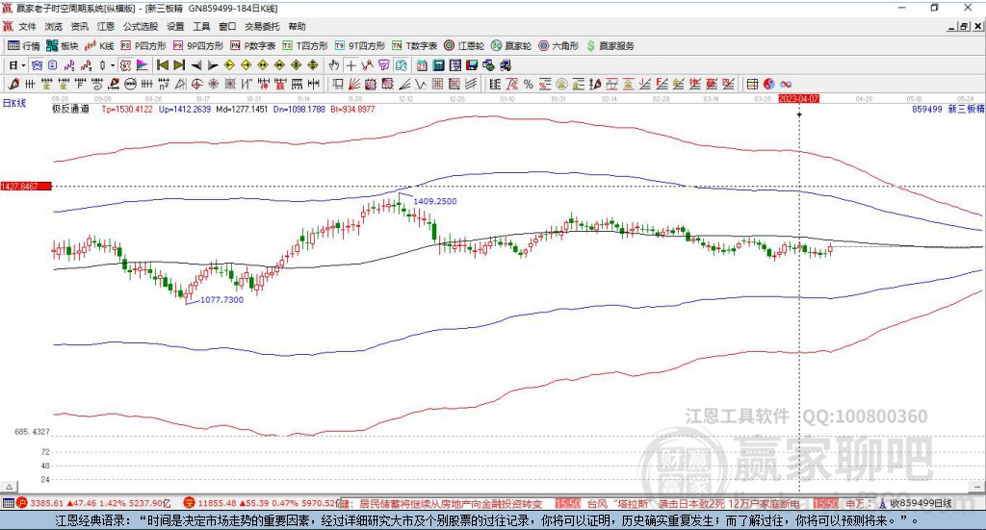Screen dimensions: 986x530
Task: Click the highlighted 2023-04-07 date marker
Action: pyautogui.click(x=798, y=99)
